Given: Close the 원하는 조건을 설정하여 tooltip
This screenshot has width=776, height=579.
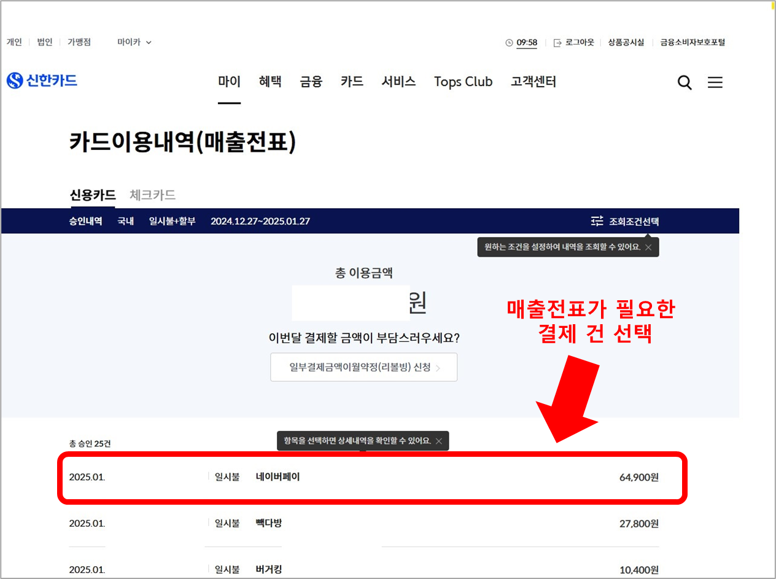Looking at the screenshot, I should (x=648, y=247).
